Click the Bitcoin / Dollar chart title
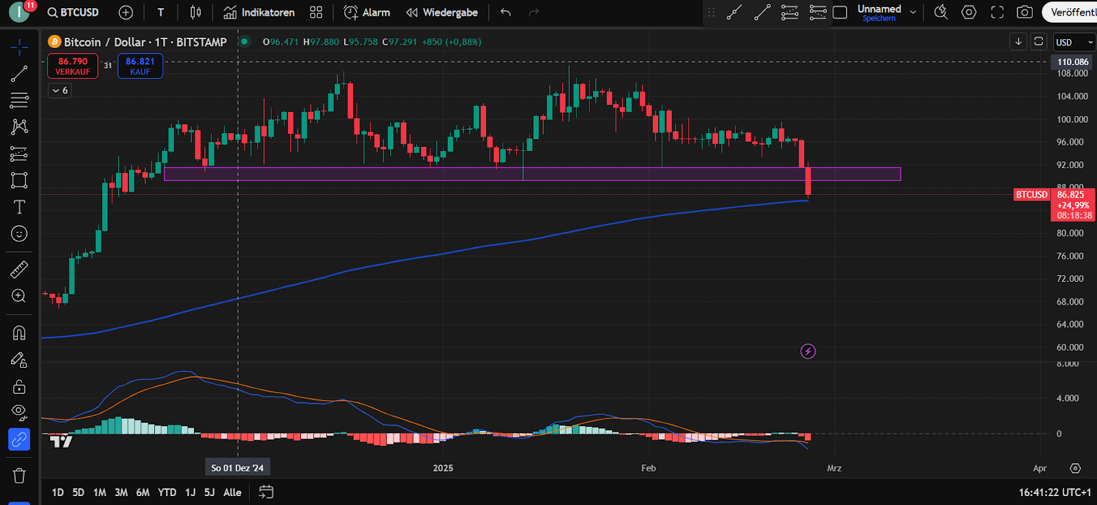Viewport: 1097px width, 505px height. pos(145,42)
